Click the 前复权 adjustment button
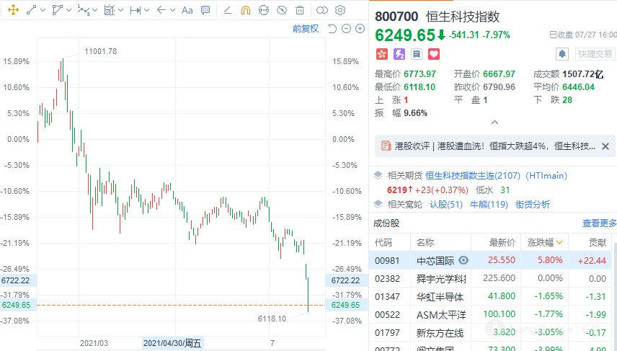The image size is (617, 351). (305, 29)
